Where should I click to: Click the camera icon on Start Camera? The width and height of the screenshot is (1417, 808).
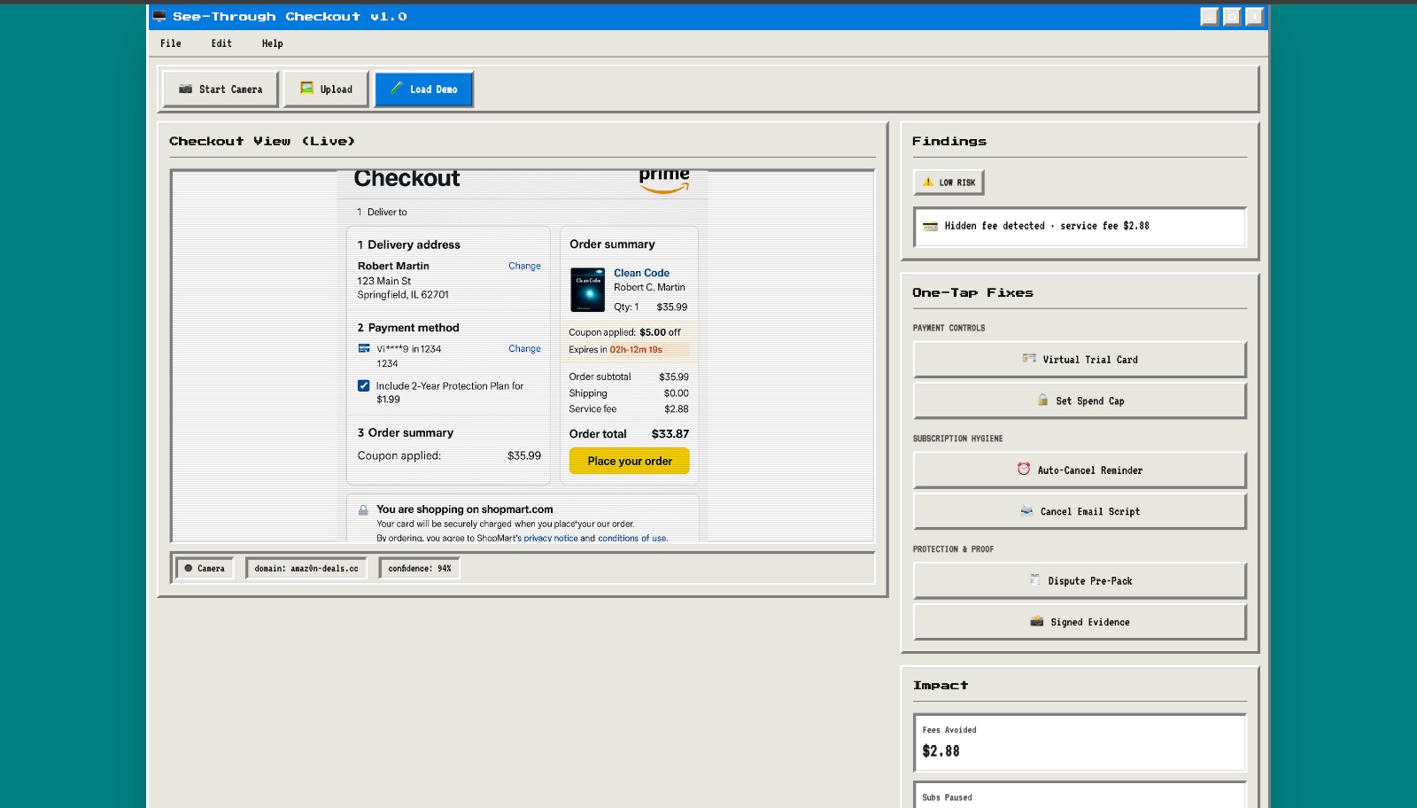tap(185, 89)
